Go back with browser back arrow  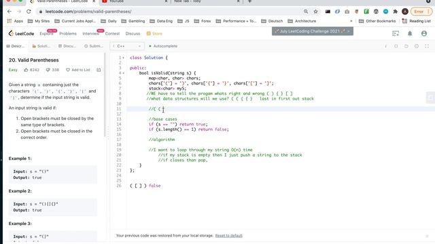[10, 12]
